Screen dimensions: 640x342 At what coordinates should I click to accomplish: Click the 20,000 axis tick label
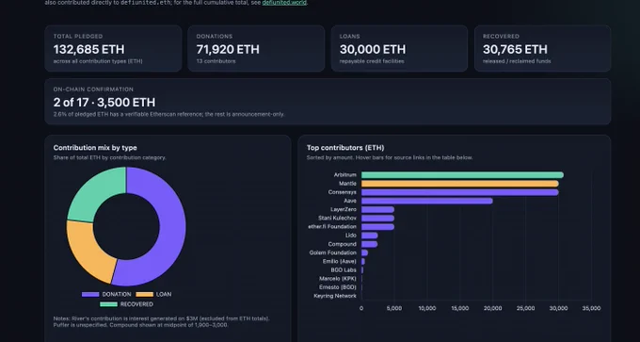492,308
